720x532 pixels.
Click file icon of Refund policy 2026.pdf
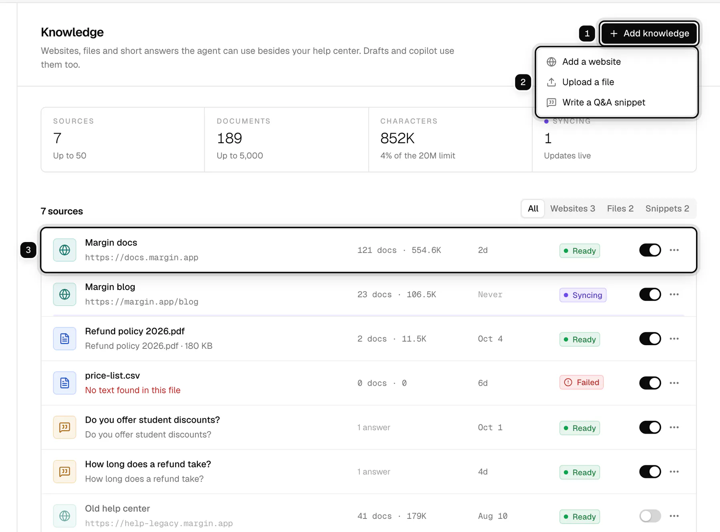pyautogui.click(x=65, y=339)
